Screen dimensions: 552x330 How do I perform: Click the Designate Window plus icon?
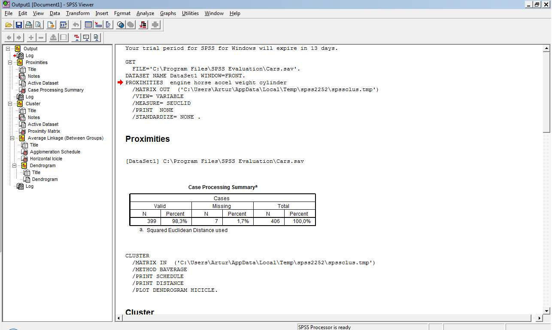click(x=155, y=25)
